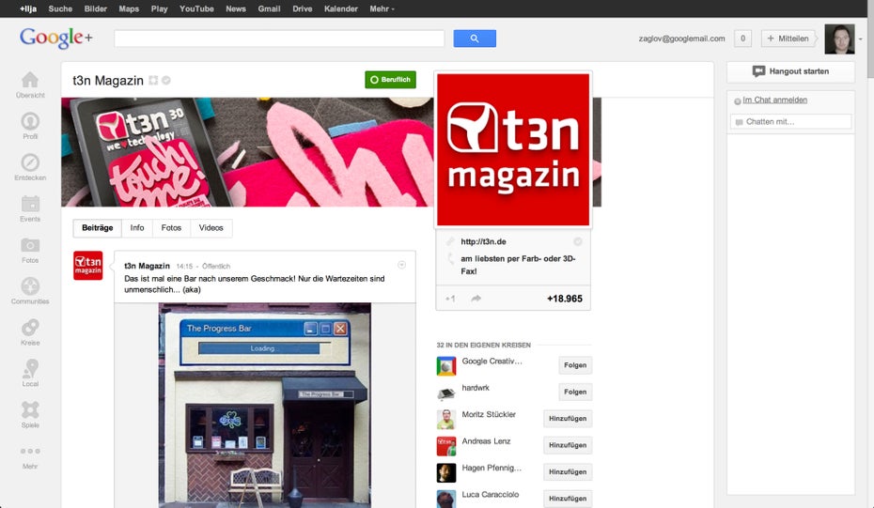Open post options dropdown on t3n Magazin post
Image resolution: width=874 pixels, height=508 pixels.
point(401,265)
